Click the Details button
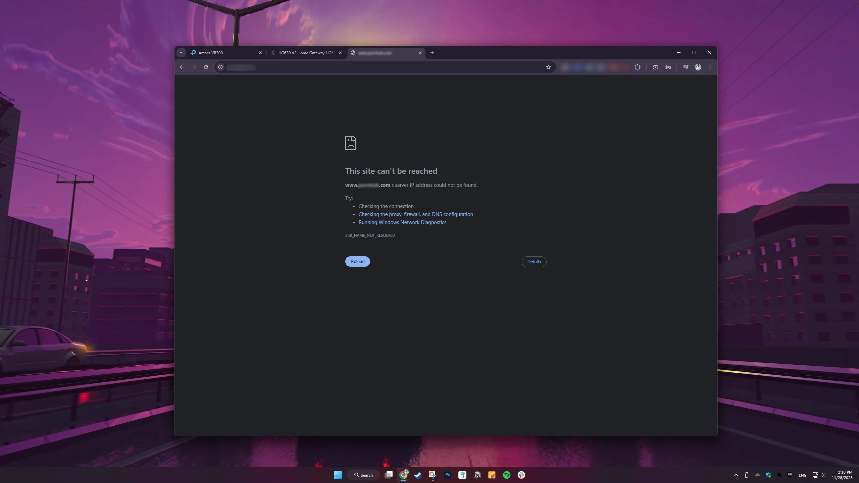 coord(534,262)
